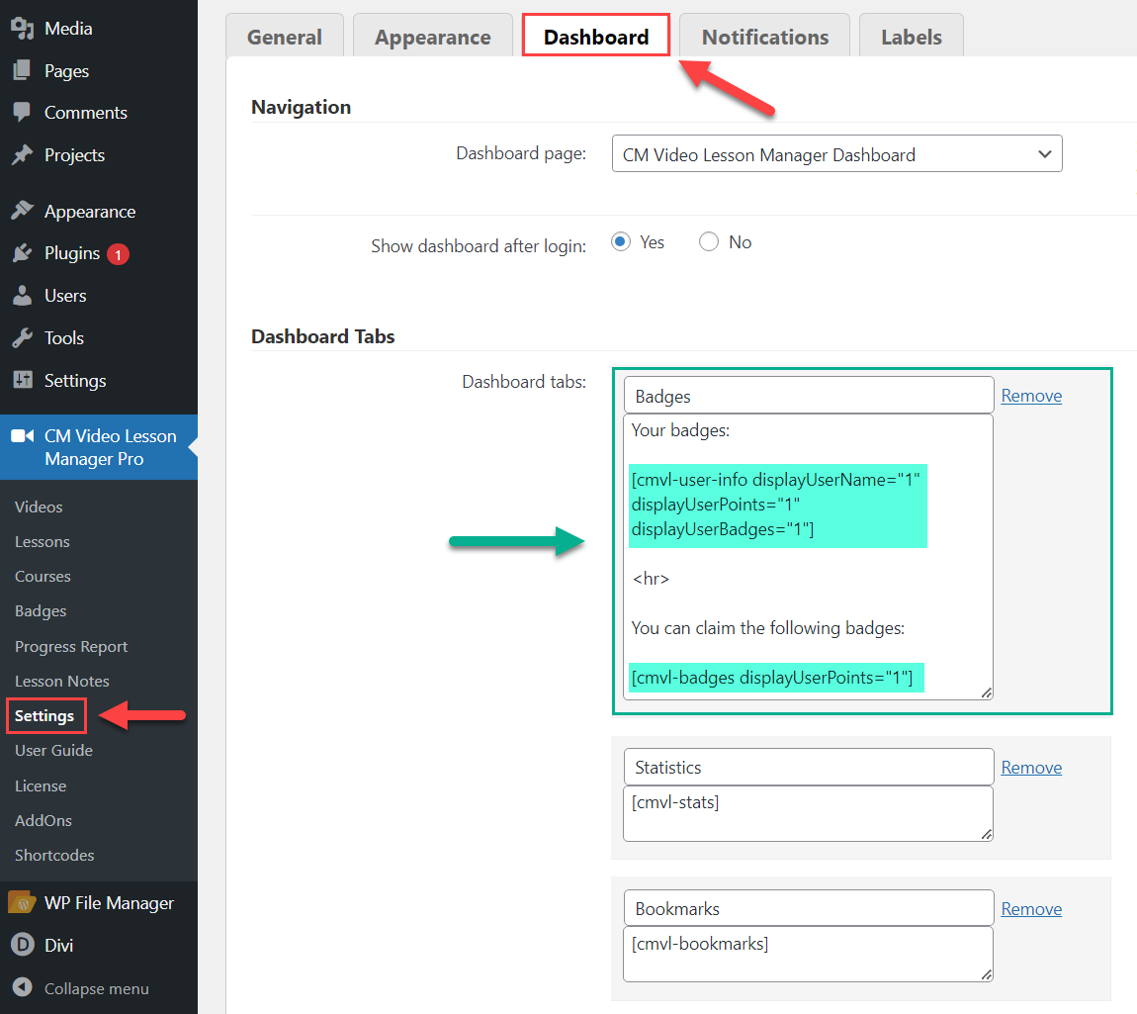Image resolution: width=1137 pixels, height=1014 pixels.
Task: Switch to the Labels tab
Action: (x=912, y=37)
